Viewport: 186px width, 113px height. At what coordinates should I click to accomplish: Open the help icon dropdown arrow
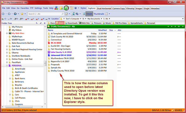click(78, 8)
